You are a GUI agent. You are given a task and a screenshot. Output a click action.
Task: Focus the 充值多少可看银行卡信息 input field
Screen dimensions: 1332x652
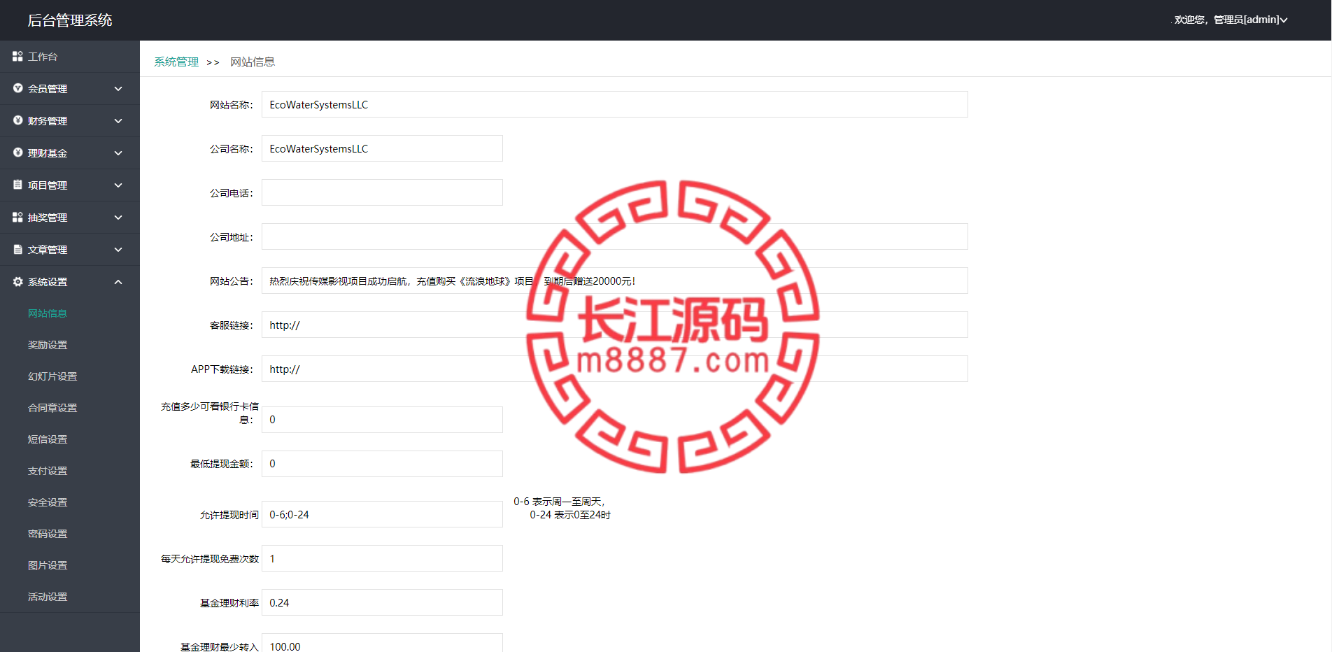click(x=382, y=420)
